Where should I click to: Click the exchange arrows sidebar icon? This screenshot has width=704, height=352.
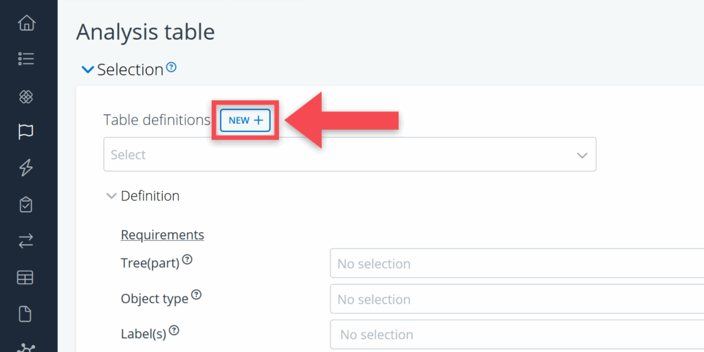tap(25, 241)
